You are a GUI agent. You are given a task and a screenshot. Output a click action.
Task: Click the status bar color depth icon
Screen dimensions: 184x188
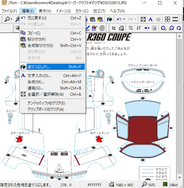pos(165,184)
